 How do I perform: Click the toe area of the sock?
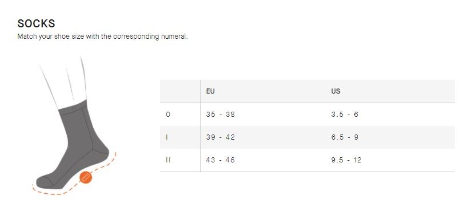[x=45, y=182]
